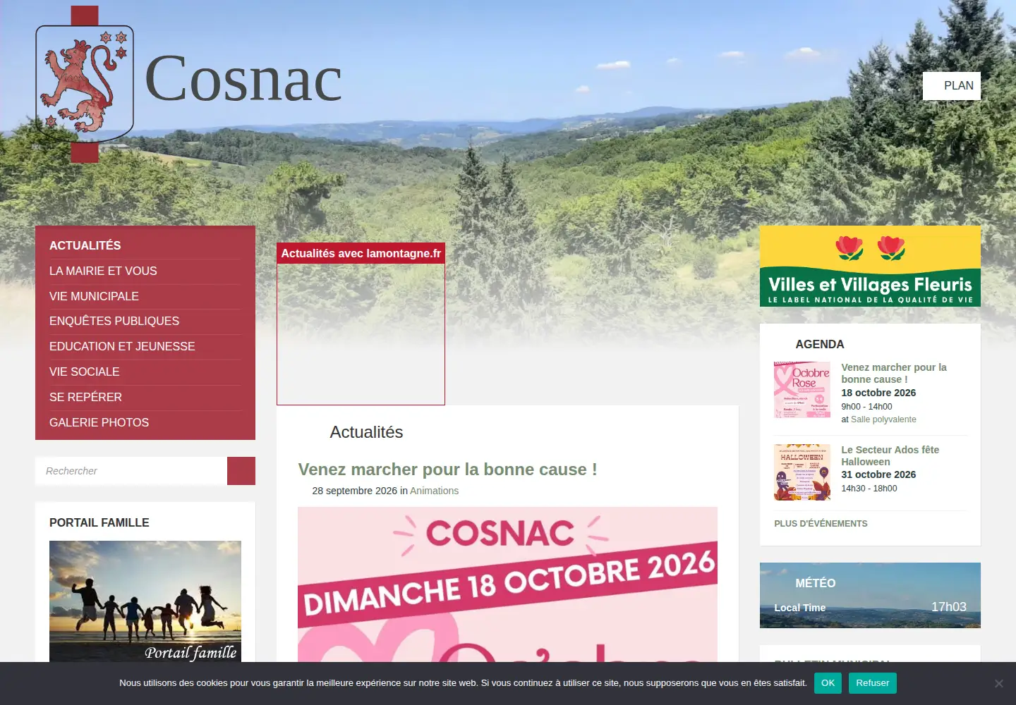Click the Actualités avec lamontagne.fr header

[x=361, y=254]
